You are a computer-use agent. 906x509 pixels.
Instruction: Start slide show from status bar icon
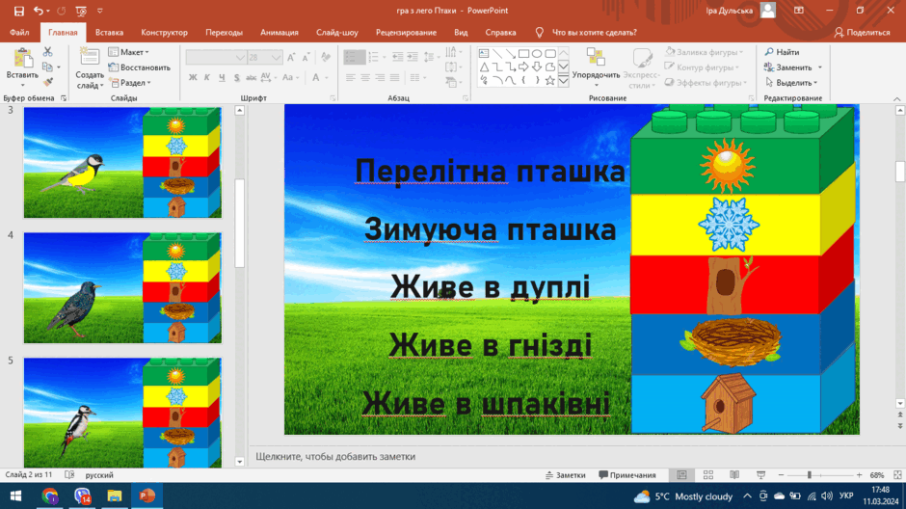coord(761,475)
